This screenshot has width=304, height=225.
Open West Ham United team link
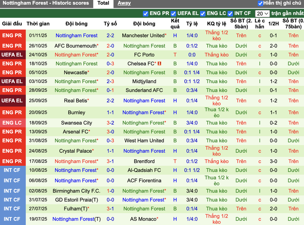tap(144, 141)
